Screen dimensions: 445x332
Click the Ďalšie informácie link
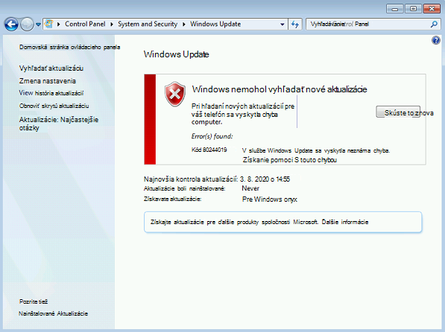[345, 222]
